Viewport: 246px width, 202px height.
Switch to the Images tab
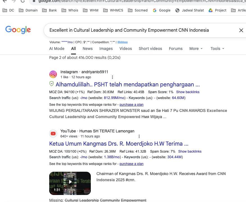coord(106,49)
